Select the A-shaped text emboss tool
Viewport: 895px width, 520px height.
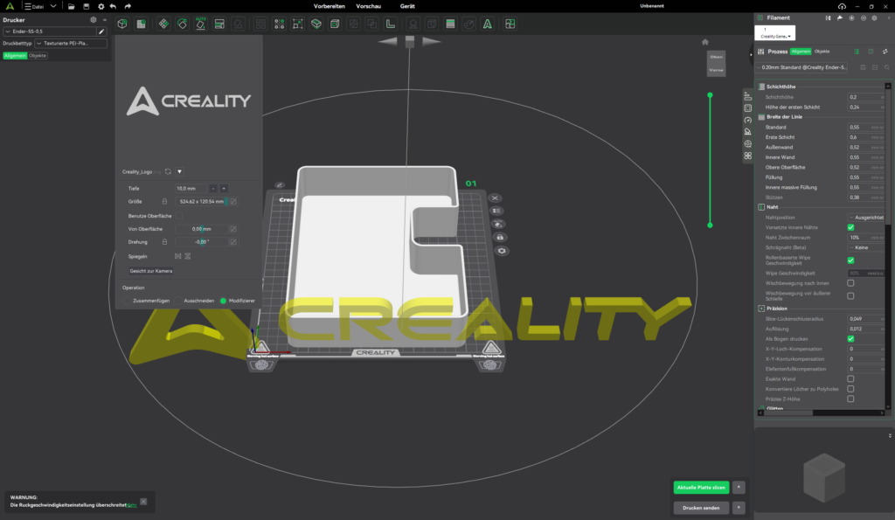[x=488, y=24]
